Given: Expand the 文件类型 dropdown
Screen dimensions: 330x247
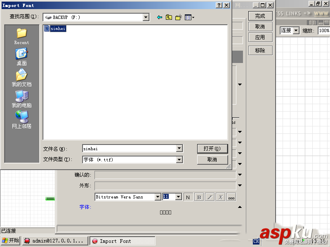Looking at the screenshot, I should (179, 160).
